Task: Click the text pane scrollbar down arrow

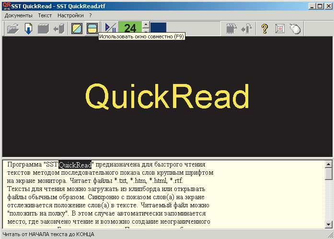Action: 329,224
